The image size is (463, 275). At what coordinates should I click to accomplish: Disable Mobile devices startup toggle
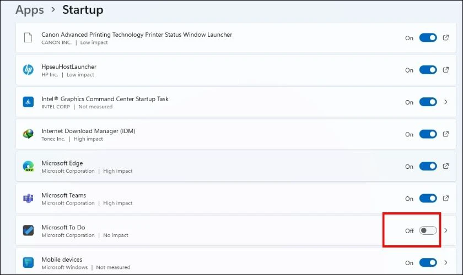pyautogui.click(x=428, y=262)
